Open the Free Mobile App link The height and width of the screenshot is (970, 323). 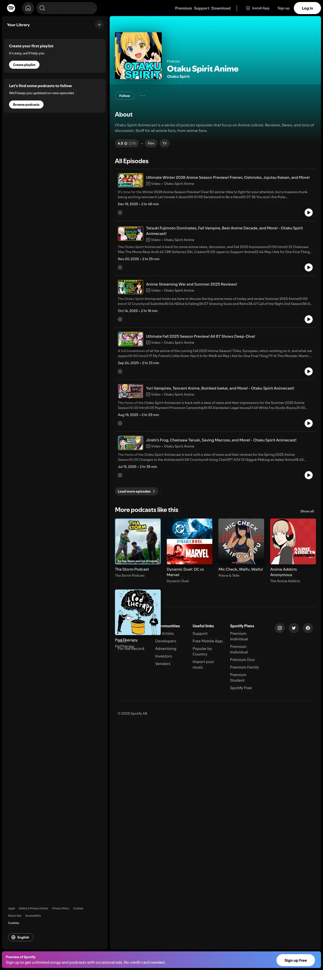pos(208,641)
